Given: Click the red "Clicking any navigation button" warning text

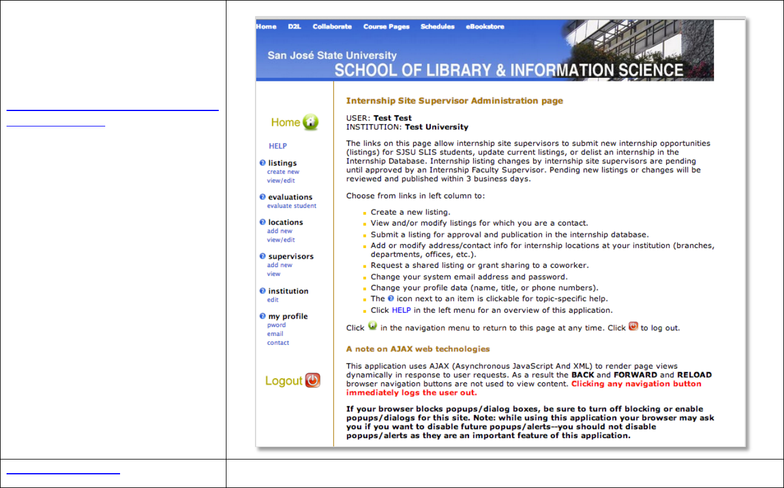Looking at the screenshot, I should (636, 384).
